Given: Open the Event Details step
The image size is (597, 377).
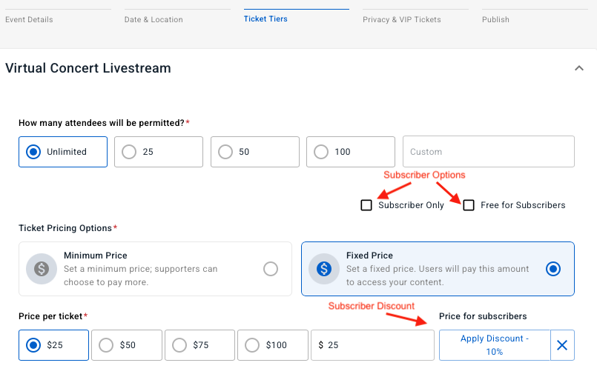Looking at the screenshot, I should pos(29,19).
